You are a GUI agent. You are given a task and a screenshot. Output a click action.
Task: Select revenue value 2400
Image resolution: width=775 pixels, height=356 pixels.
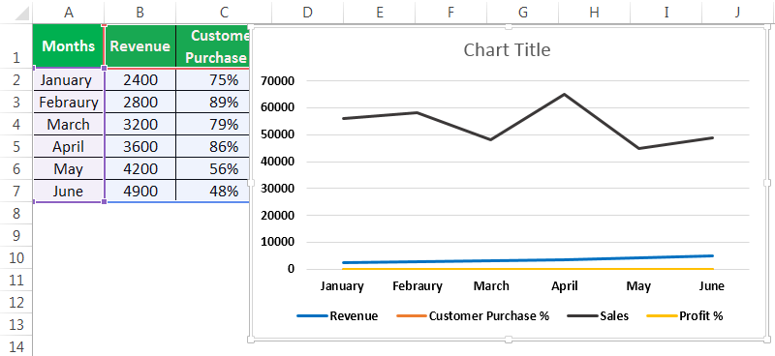pos(140,79)
